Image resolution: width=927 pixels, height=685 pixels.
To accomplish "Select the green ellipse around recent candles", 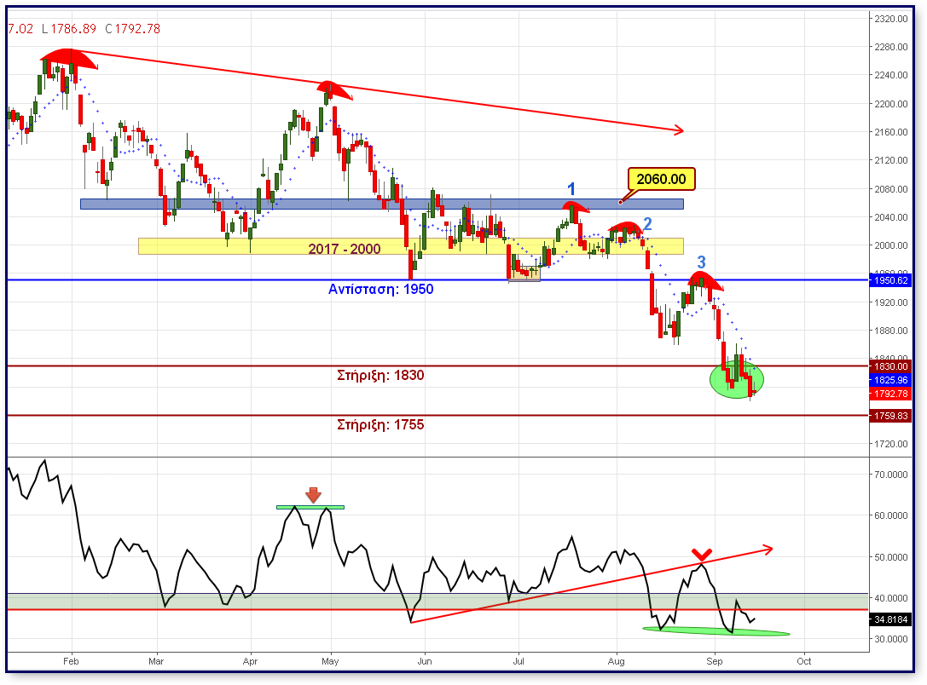I will [x=737, y=380].
